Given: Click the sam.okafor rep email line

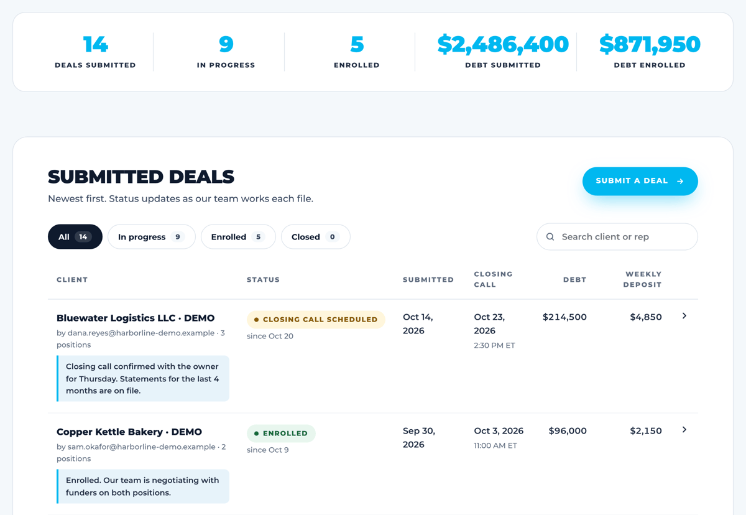Looking at the screenshot, I should [x=141, y=453].
